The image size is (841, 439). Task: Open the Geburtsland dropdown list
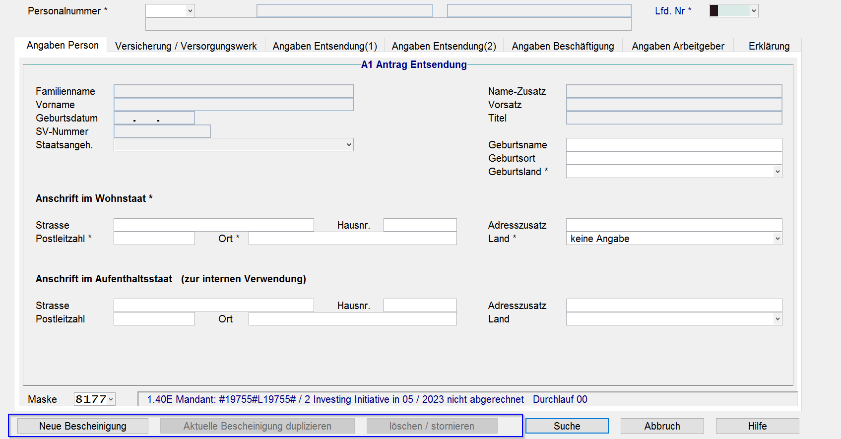pyautogui.click(x=777, y=172)
